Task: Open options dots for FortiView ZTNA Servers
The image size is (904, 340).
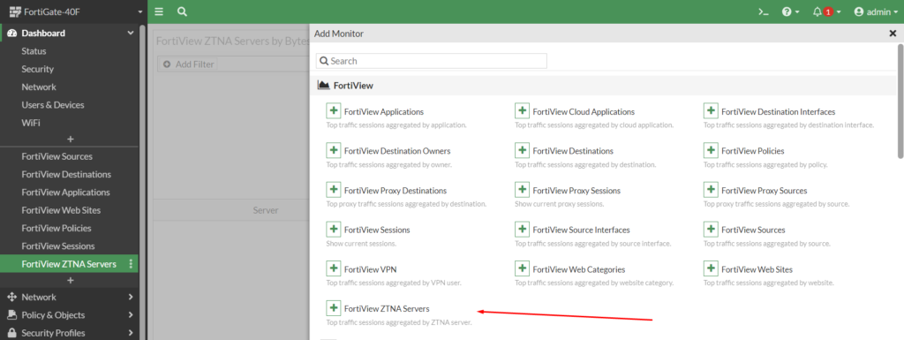Action: (131, 264)
